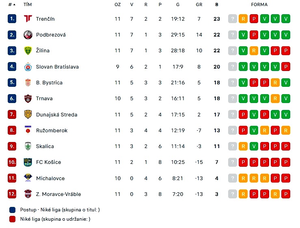Click the red relegation group legend swatch
This screenshot has width=300, height=228.
pyautogui.click(x=13, y=219)
